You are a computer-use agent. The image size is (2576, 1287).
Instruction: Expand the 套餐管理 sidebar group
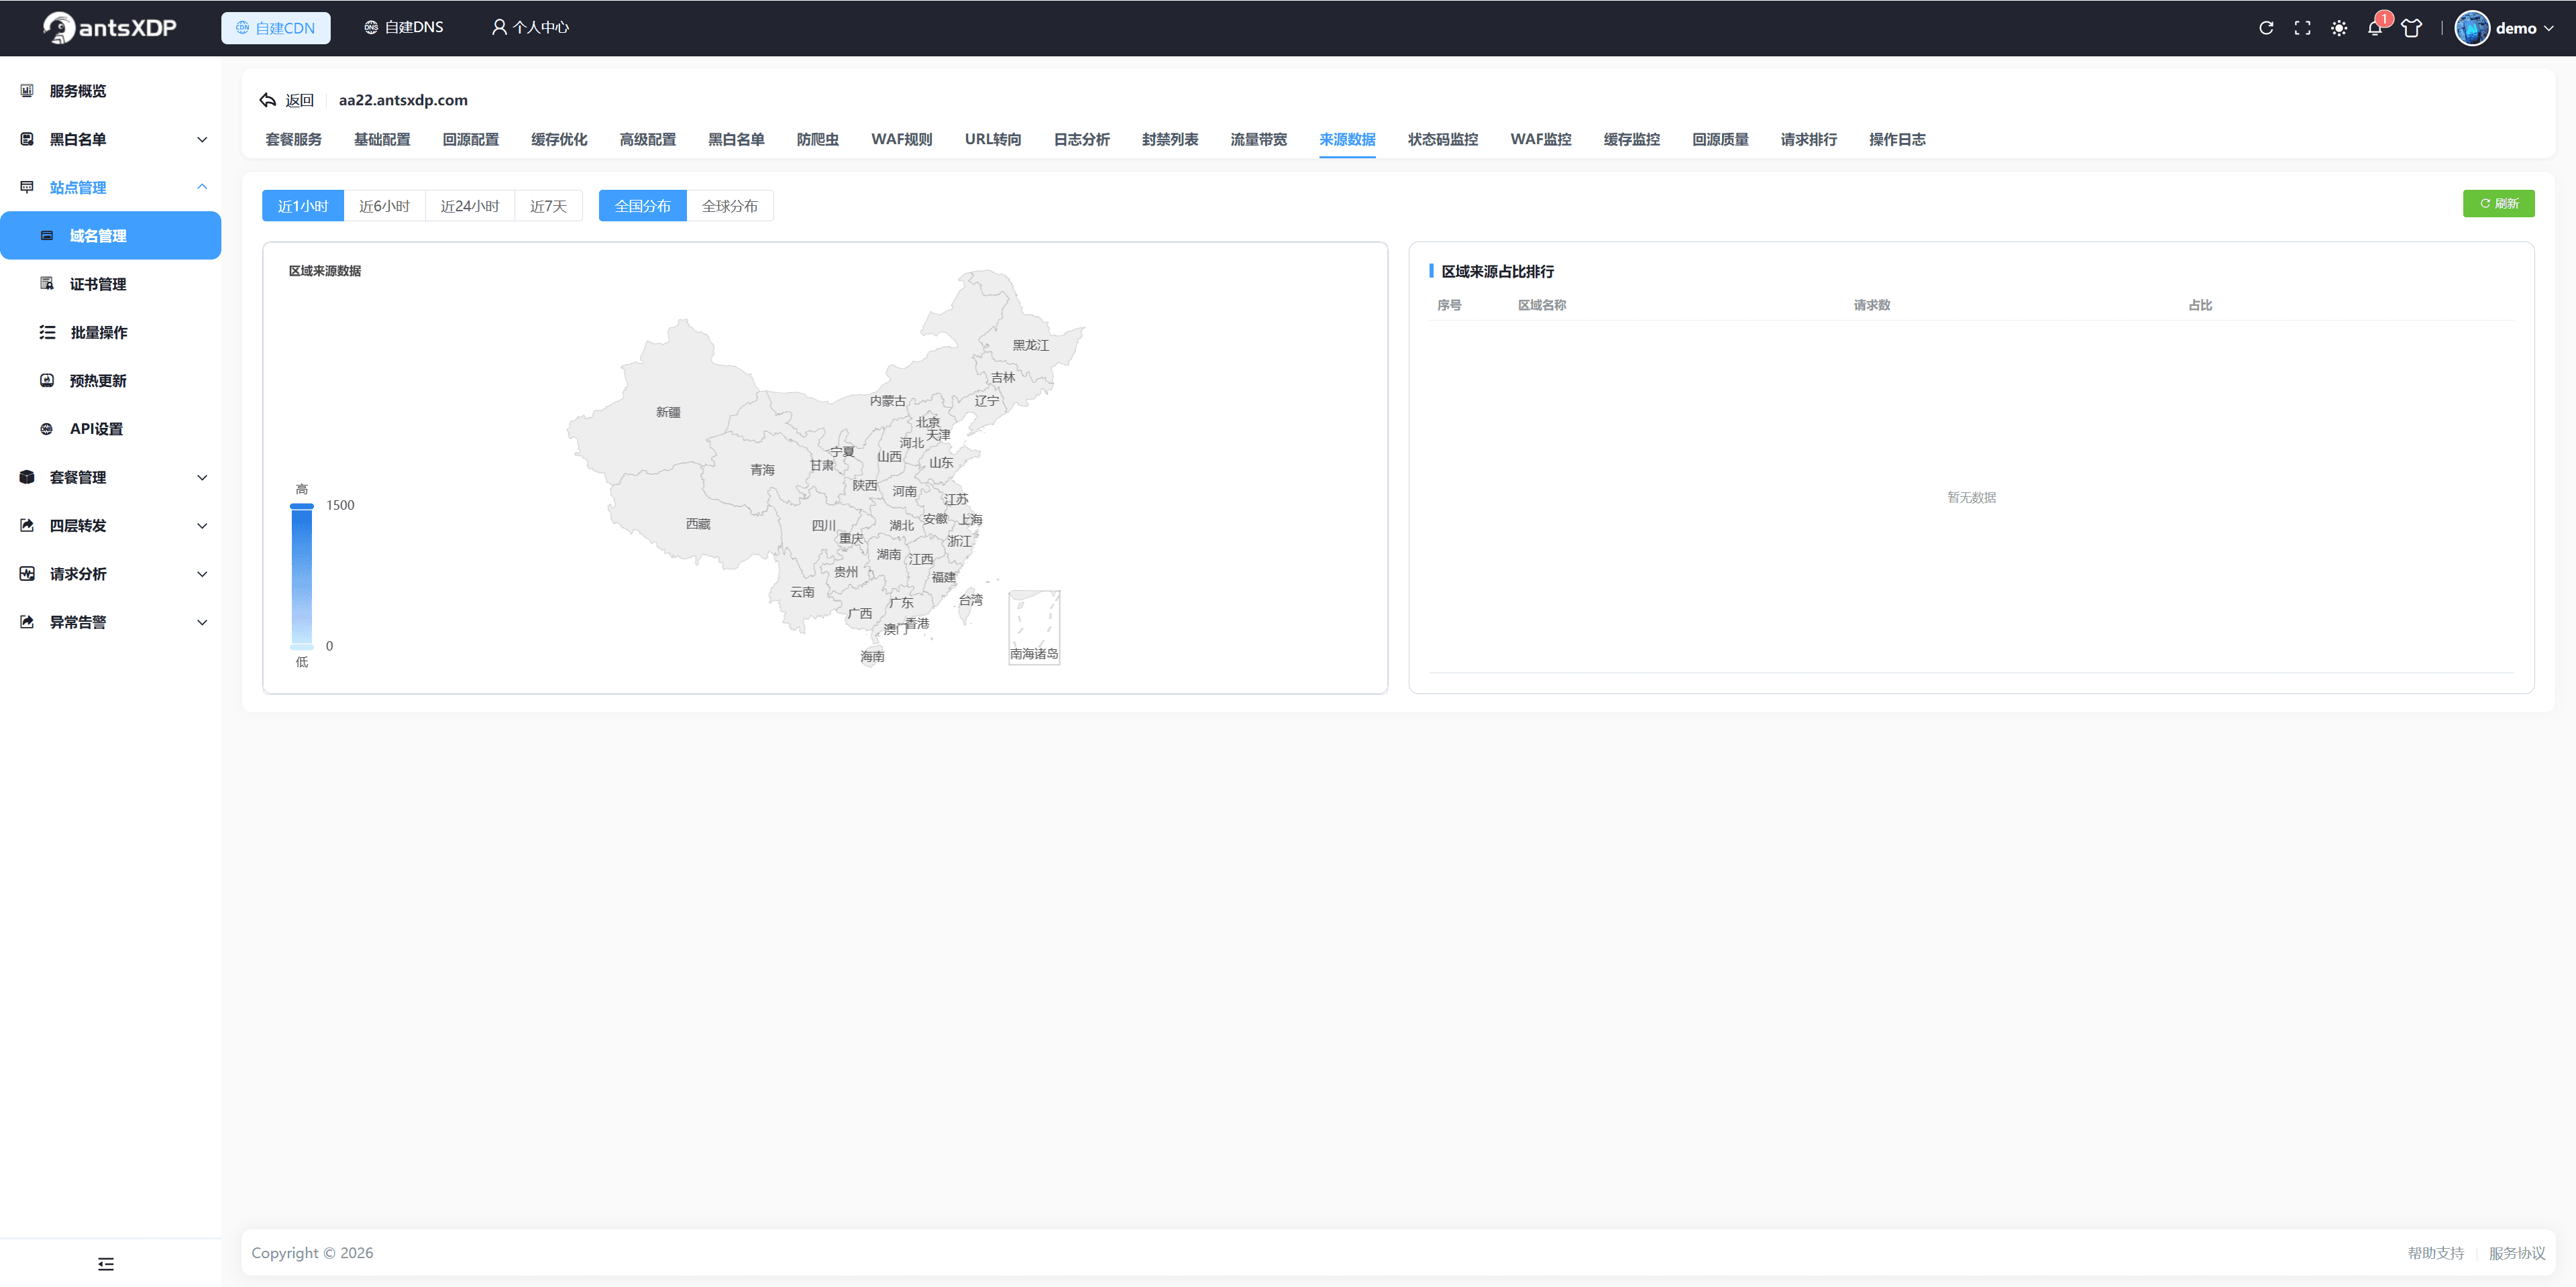(111, 477)
